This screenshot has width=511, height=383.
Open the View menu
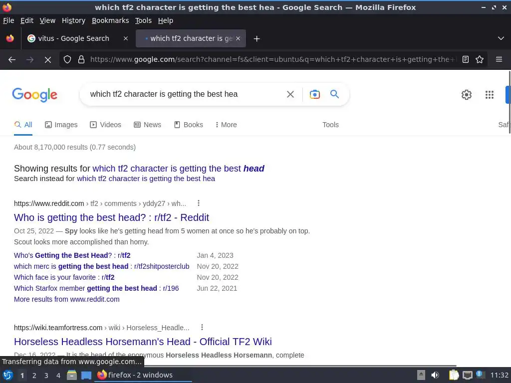click(x=47, y=20)
